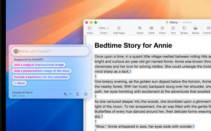Click the redo arrow in ChatGPT panel
The width and height of the screenshot is (211, 131).
70,94
